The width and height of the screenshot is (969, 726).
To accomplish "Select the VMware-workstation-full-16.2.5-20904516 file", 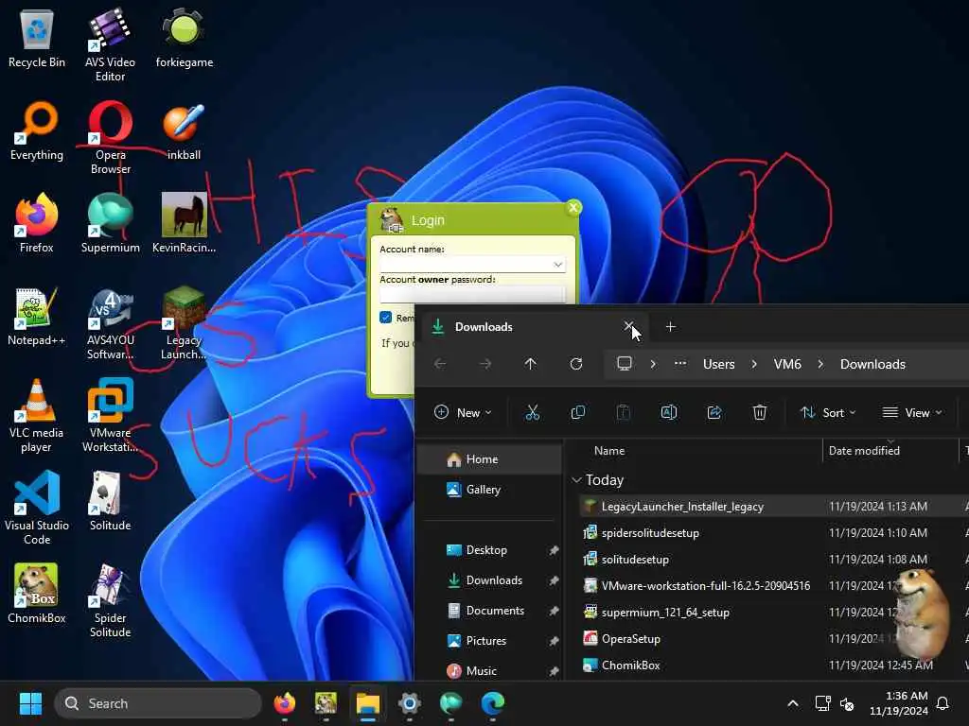I will [706, 586].
